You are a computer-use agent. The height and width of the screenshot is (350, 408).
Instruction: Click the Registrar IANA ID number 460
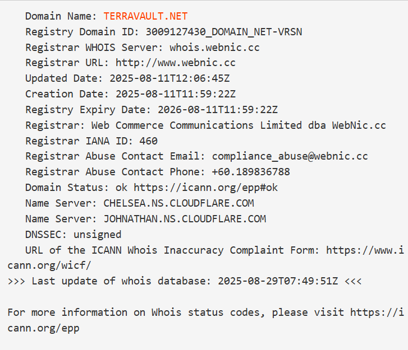(x=148, y=141)
